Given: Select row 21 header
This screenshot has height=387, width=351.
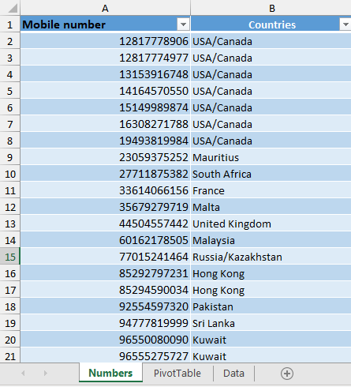Looking at the screenshot, I should click(x=10, y=356).
